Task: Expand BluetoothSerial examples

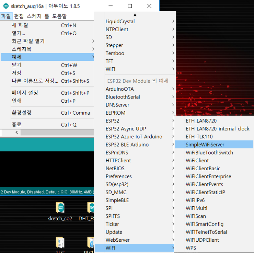Action: (x=135, y=97)
